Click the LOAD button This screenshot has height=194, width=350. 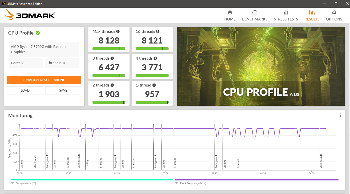pos(25,90)
